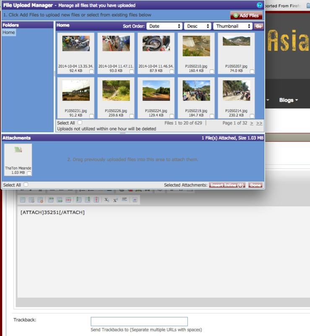This screenshot has height=336, width=310.
Task: Click the Delete Row icon
Action: (x=68, y=200)
